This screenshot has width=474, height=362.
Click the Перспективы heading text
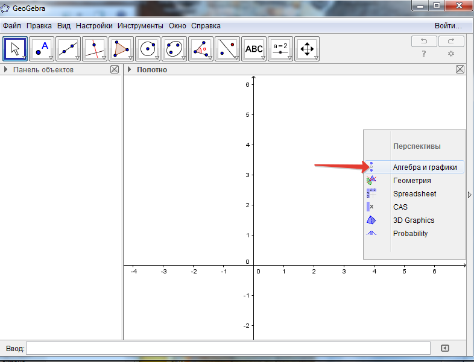click(x=417, y=146)
